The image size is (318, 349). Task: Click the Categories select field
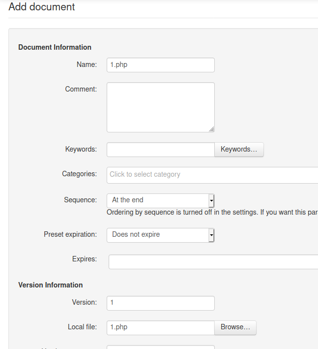(212, 175)
